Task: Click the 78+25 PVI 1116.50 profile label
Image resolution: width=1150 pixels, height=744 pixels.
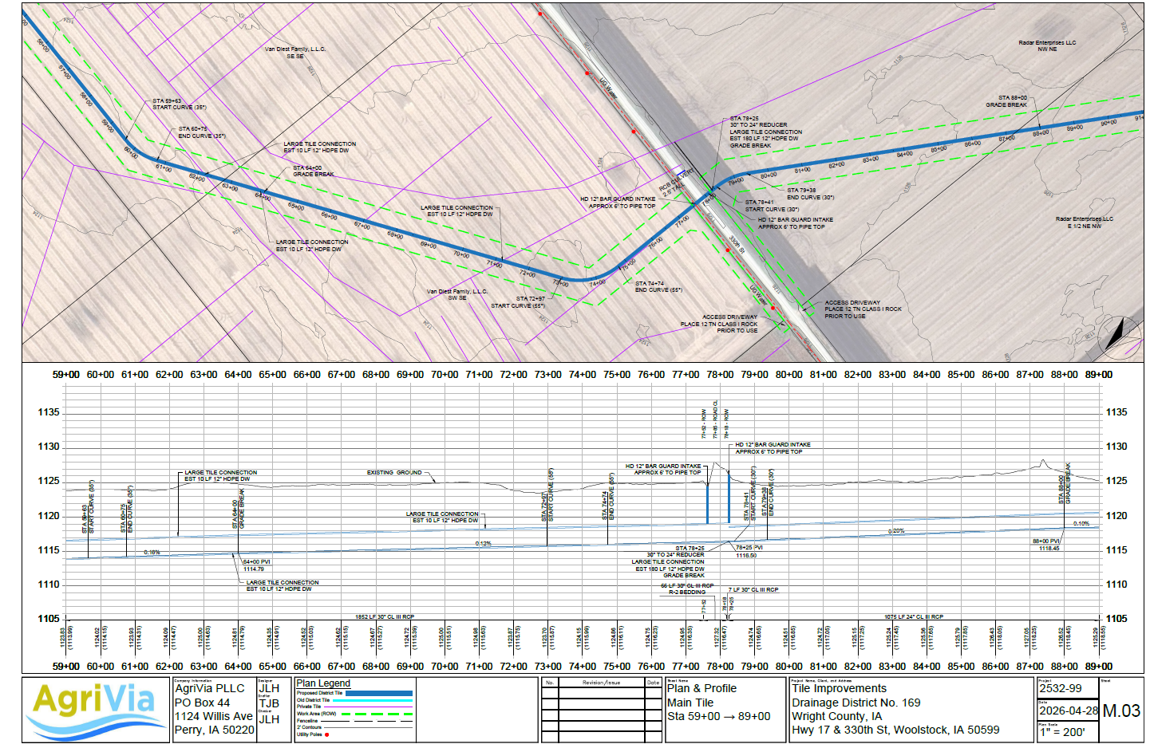Action: pyautogui.click(x=749, y=551)
